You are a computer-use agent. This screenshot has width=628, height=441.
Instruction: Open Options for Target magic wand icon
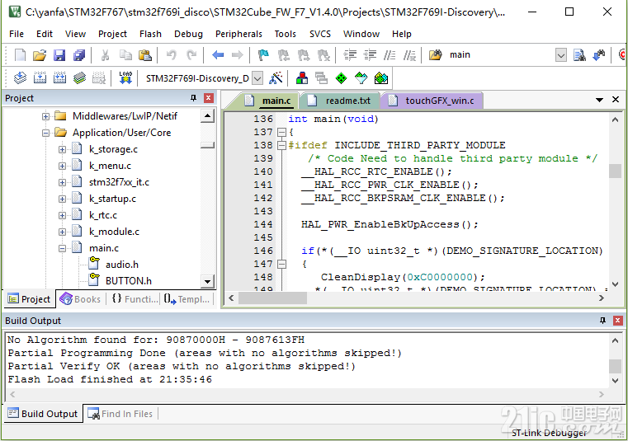coord(276,77)
